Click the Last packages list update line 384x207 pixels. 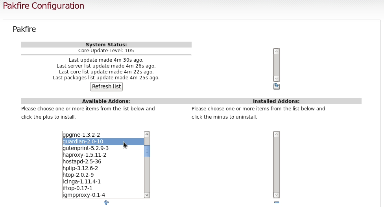pos(106,77)
